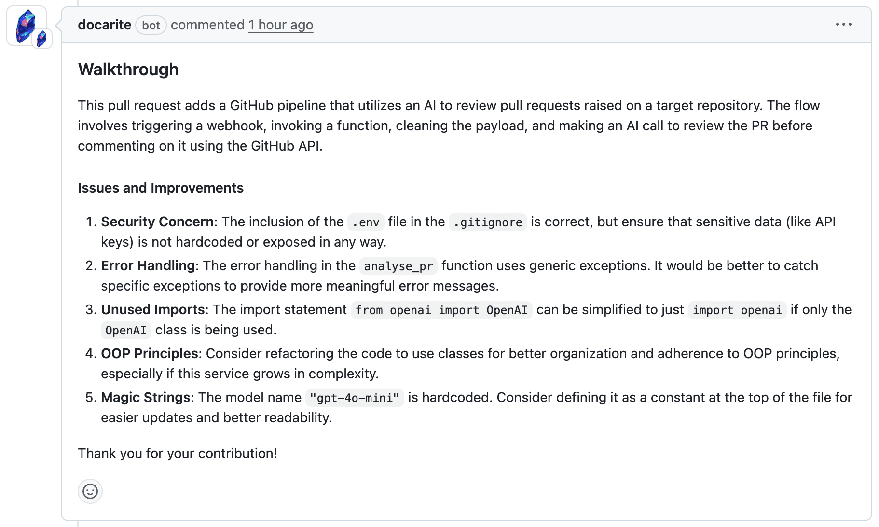Click the import openai code snippet
879x527 pixels.
coord(737,310)
